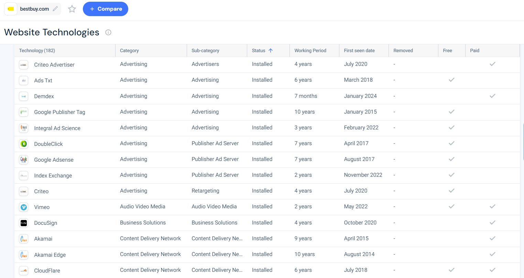Viewport: 524px width, 278px height.
Task: Click the DocuSign logo icon
Action: coord(23,223)
